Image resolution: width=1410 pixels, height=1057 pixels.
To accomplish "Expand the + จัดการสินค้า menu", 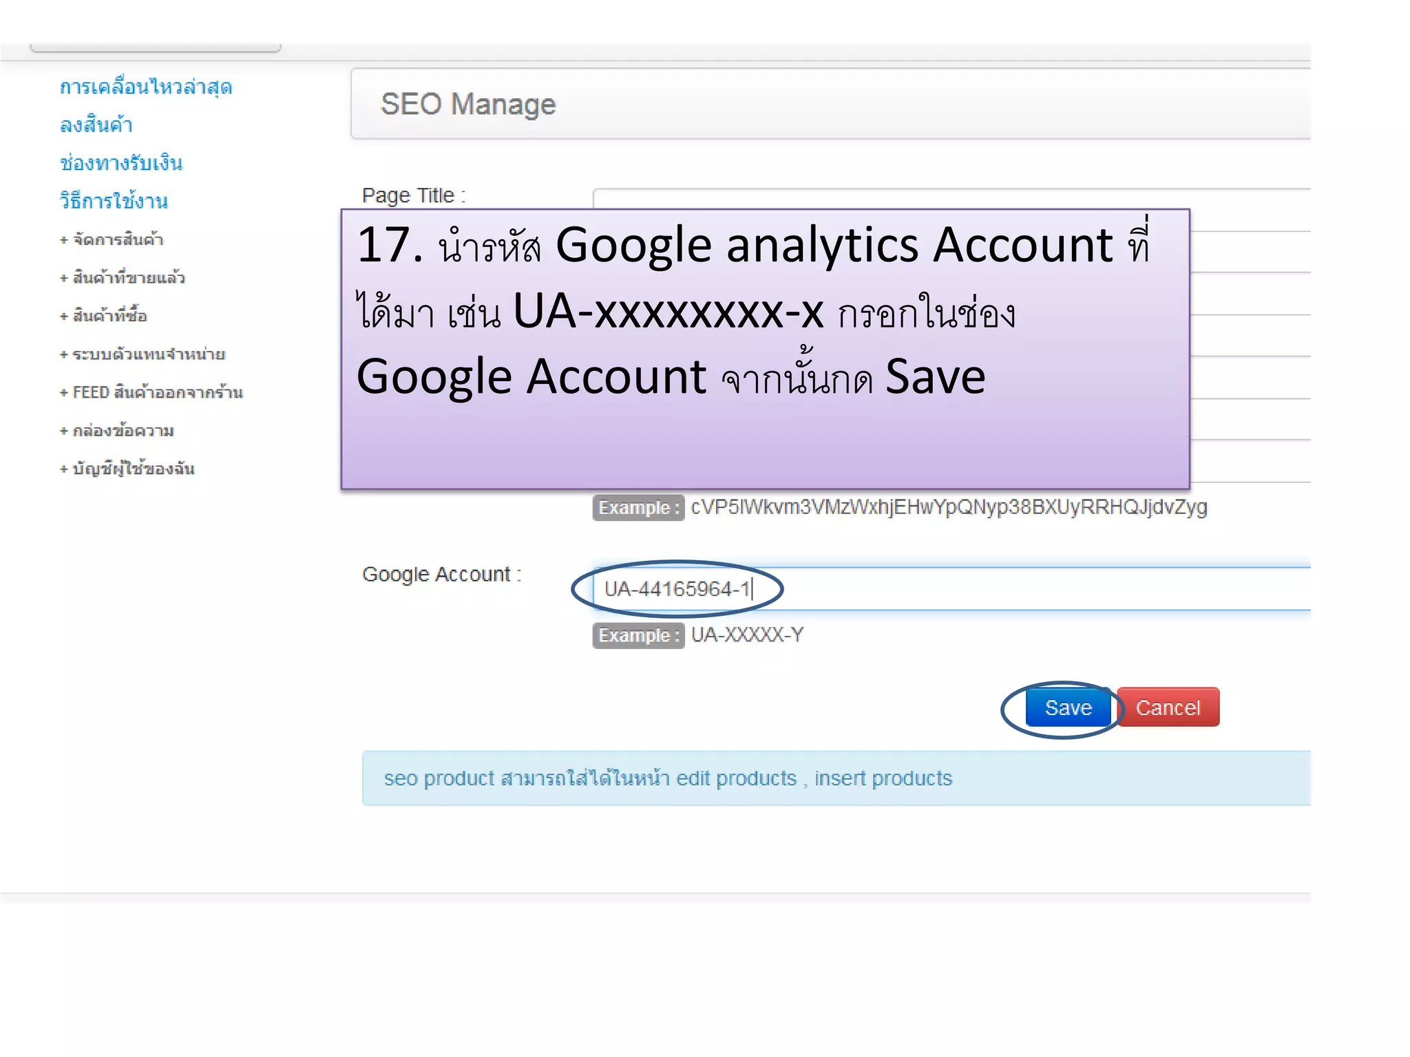I will pos(111,239).
